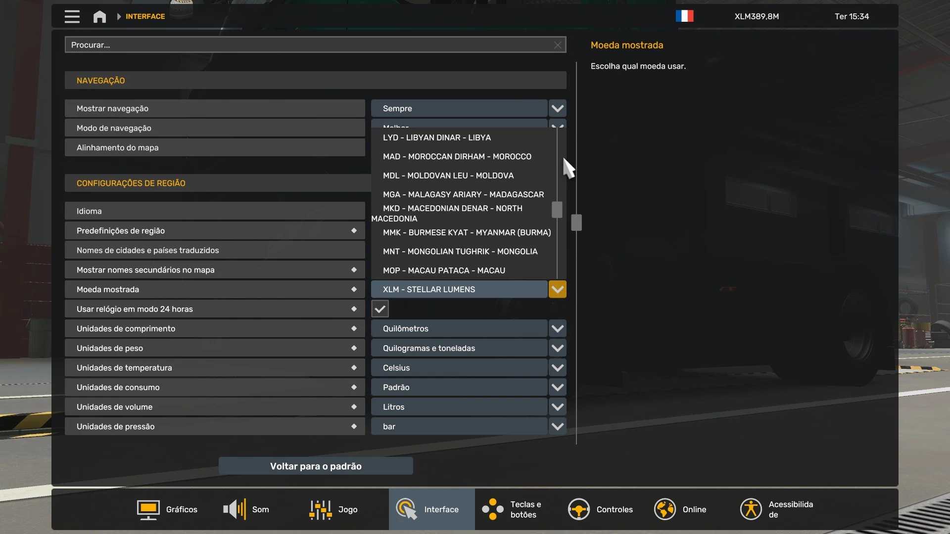Open Online globe icon
The height and width of the screenshot is (534, 950).
pos(665,509)
